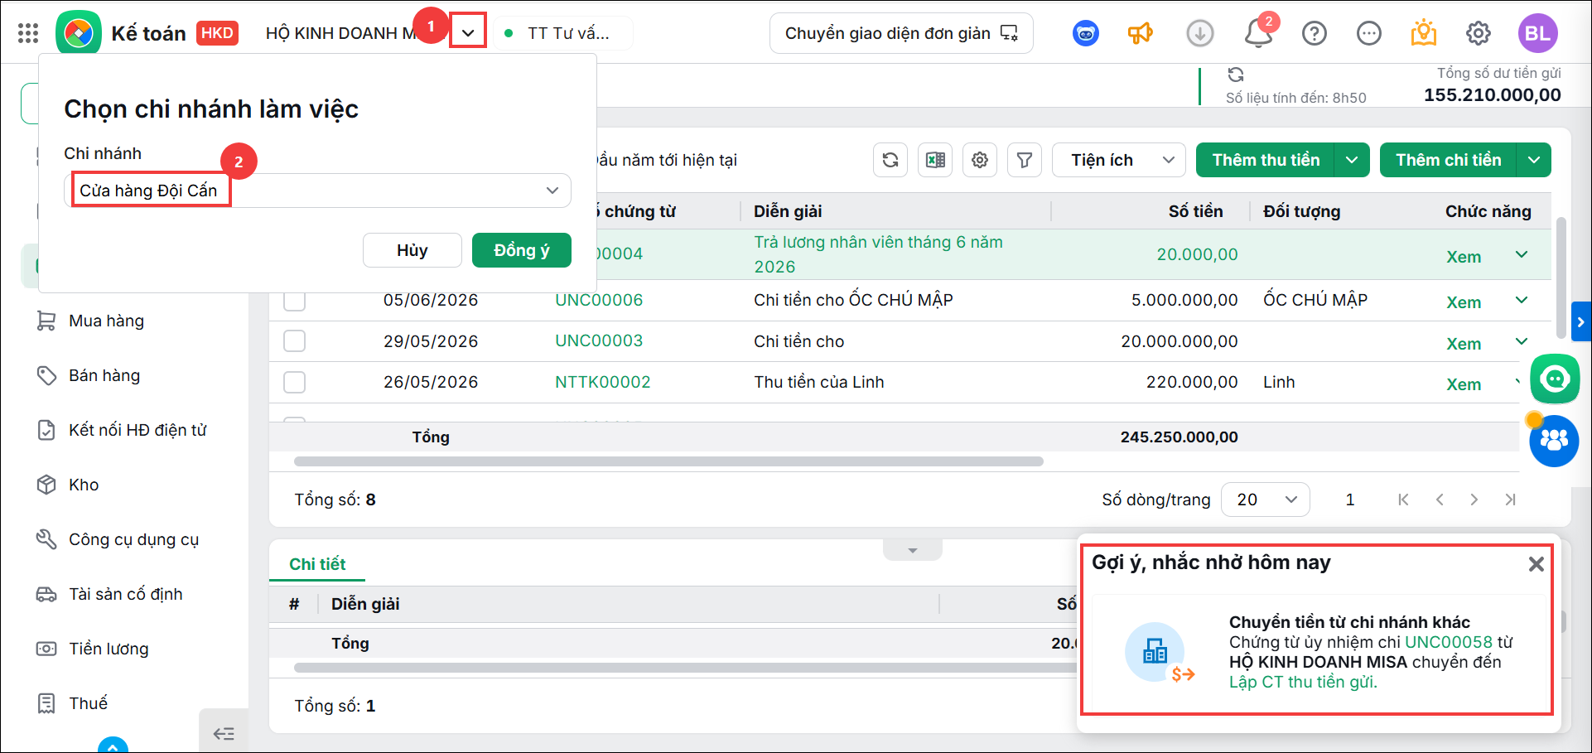Image resolution: width=1592 pixels, height=753 pixels.
Task: Switch via Chuyển giao diện đơn giản
Action: click(x=901, y=33)
